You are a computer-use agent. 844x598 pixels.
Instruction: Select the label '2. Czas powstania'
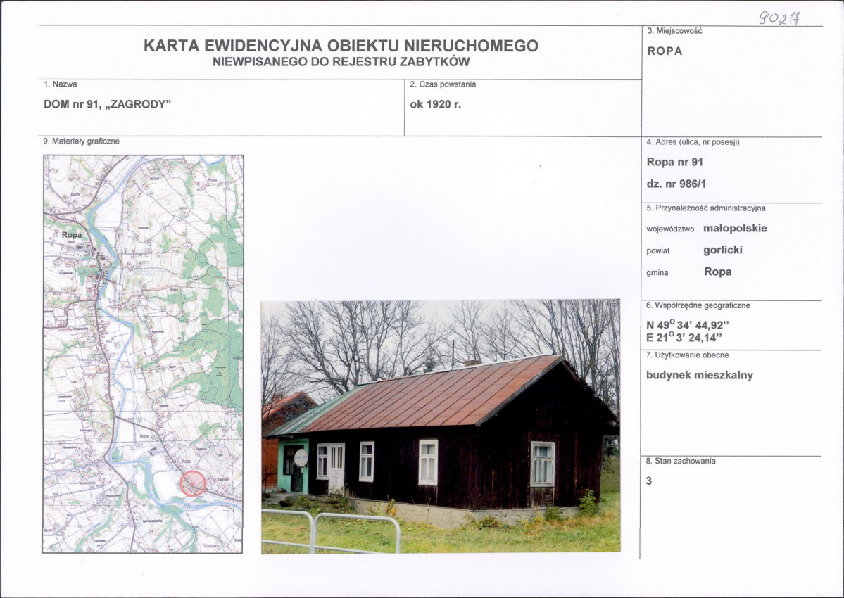point(443,84)
